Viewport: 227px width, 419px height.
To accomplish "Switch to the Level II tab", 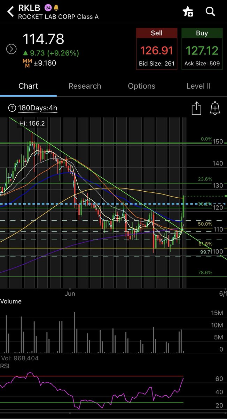I will [198, 86].
